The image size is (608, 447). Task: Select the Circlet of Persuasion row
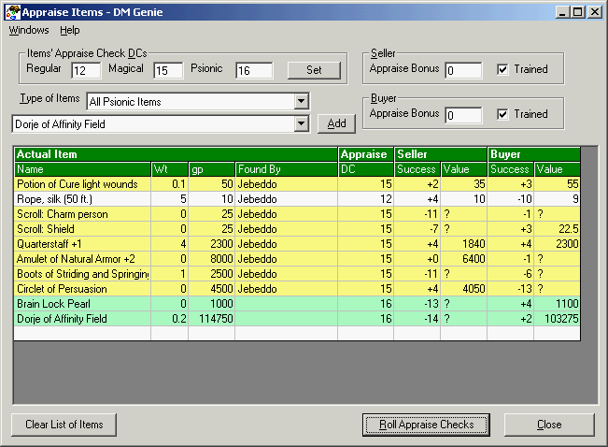click(297, 289)
